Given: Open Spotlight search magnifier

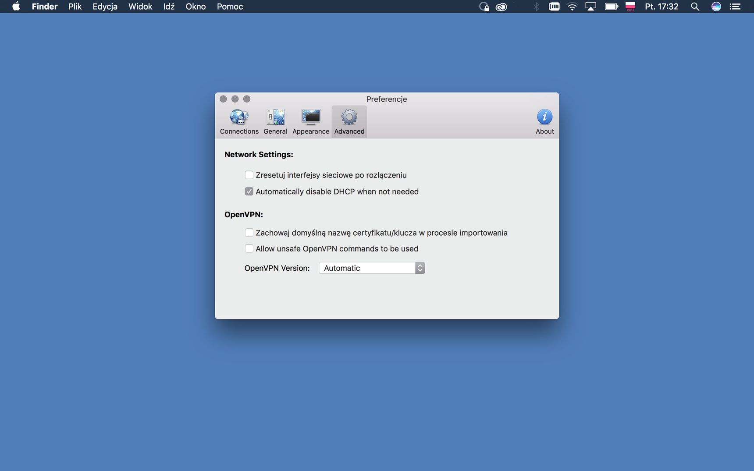Looking at the screenshot, I should (x=695, y=7).
